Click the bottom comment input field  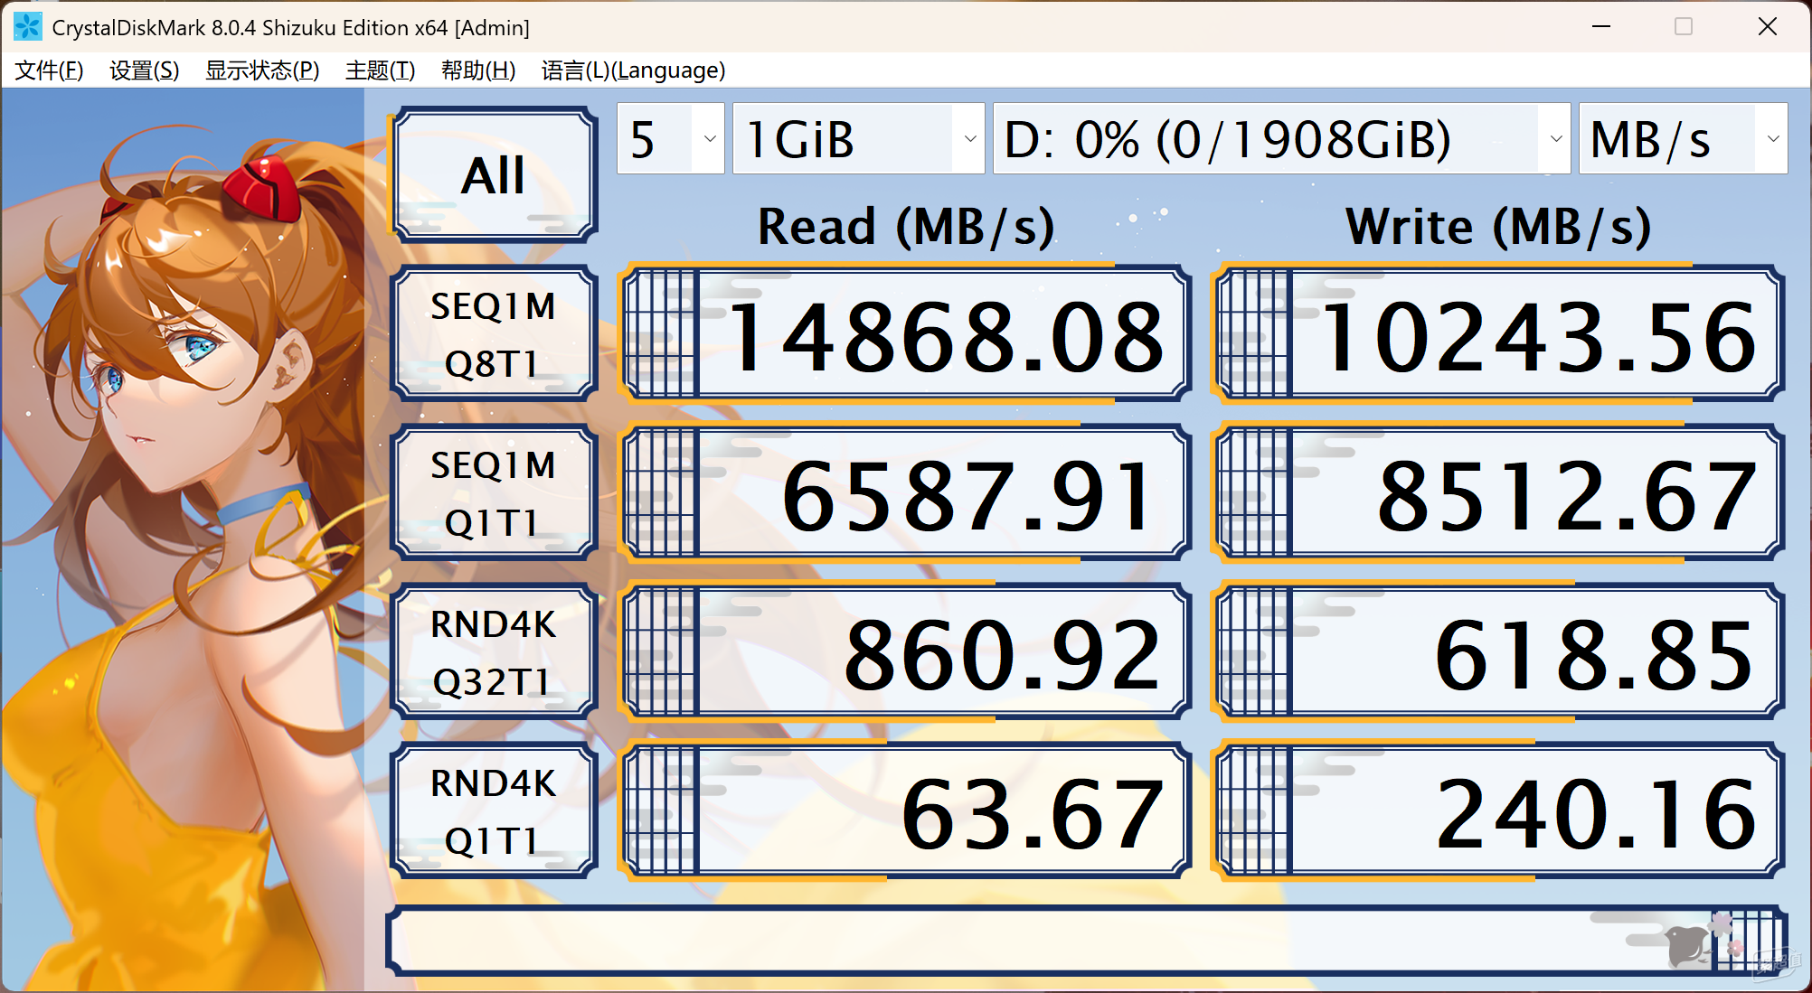pos(1087,941)
